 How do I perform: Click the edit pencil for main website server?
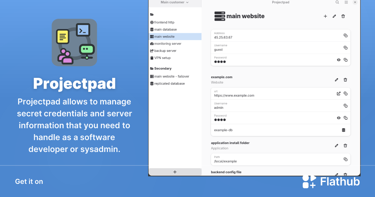click(334, 16)
